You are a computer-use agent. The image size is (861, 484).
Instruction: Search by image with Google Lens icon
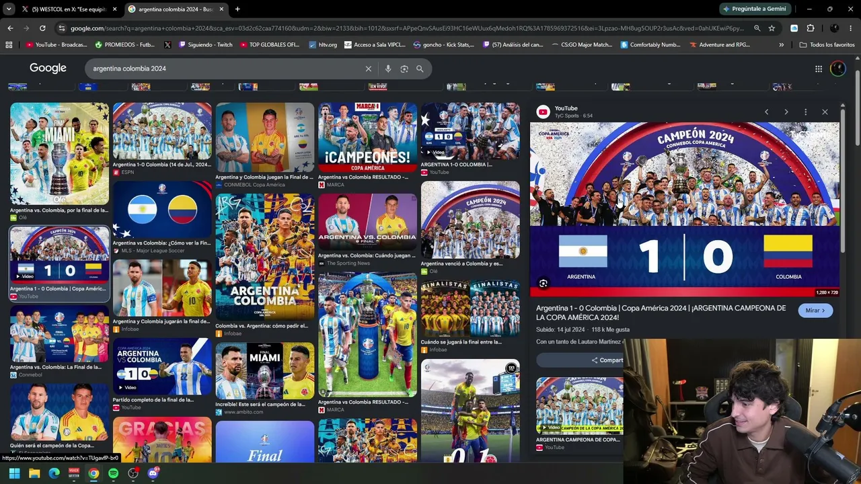pyautogui.click(x=404, y=69)
